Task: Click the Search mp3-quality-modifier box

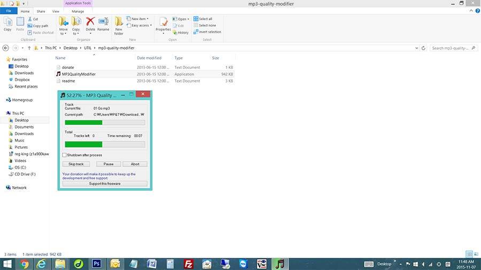Action: coord(453,48)
